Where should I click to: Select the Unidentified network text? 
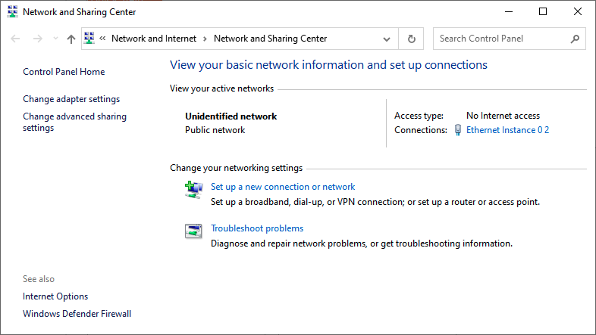tap(231, 116)
